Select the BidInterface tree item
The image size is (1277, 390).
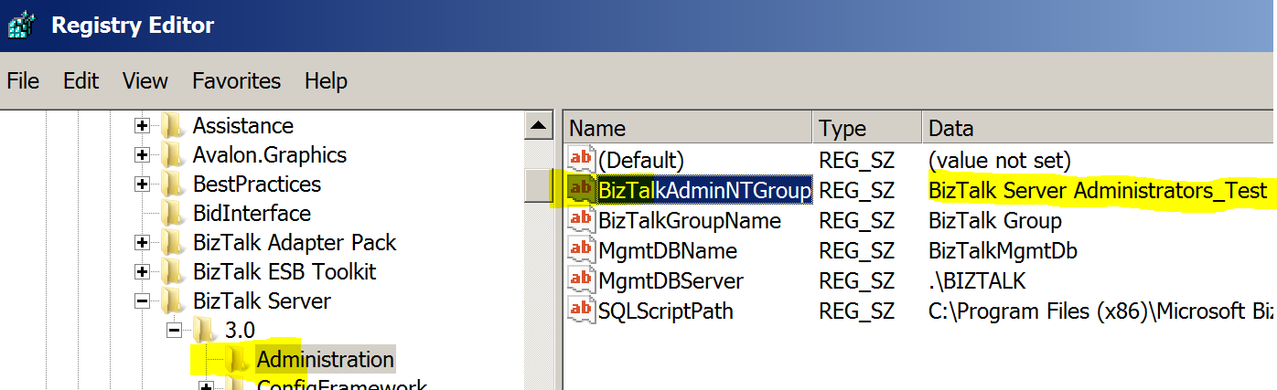pos(252,214)
